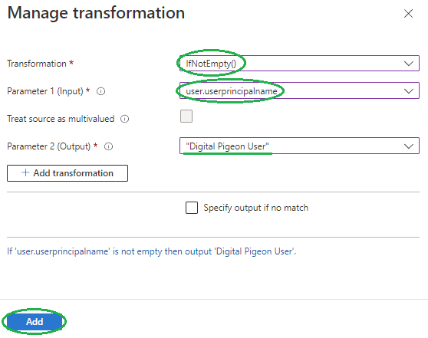Click info icon beside Treat source as multivalued

coord(125,119)
